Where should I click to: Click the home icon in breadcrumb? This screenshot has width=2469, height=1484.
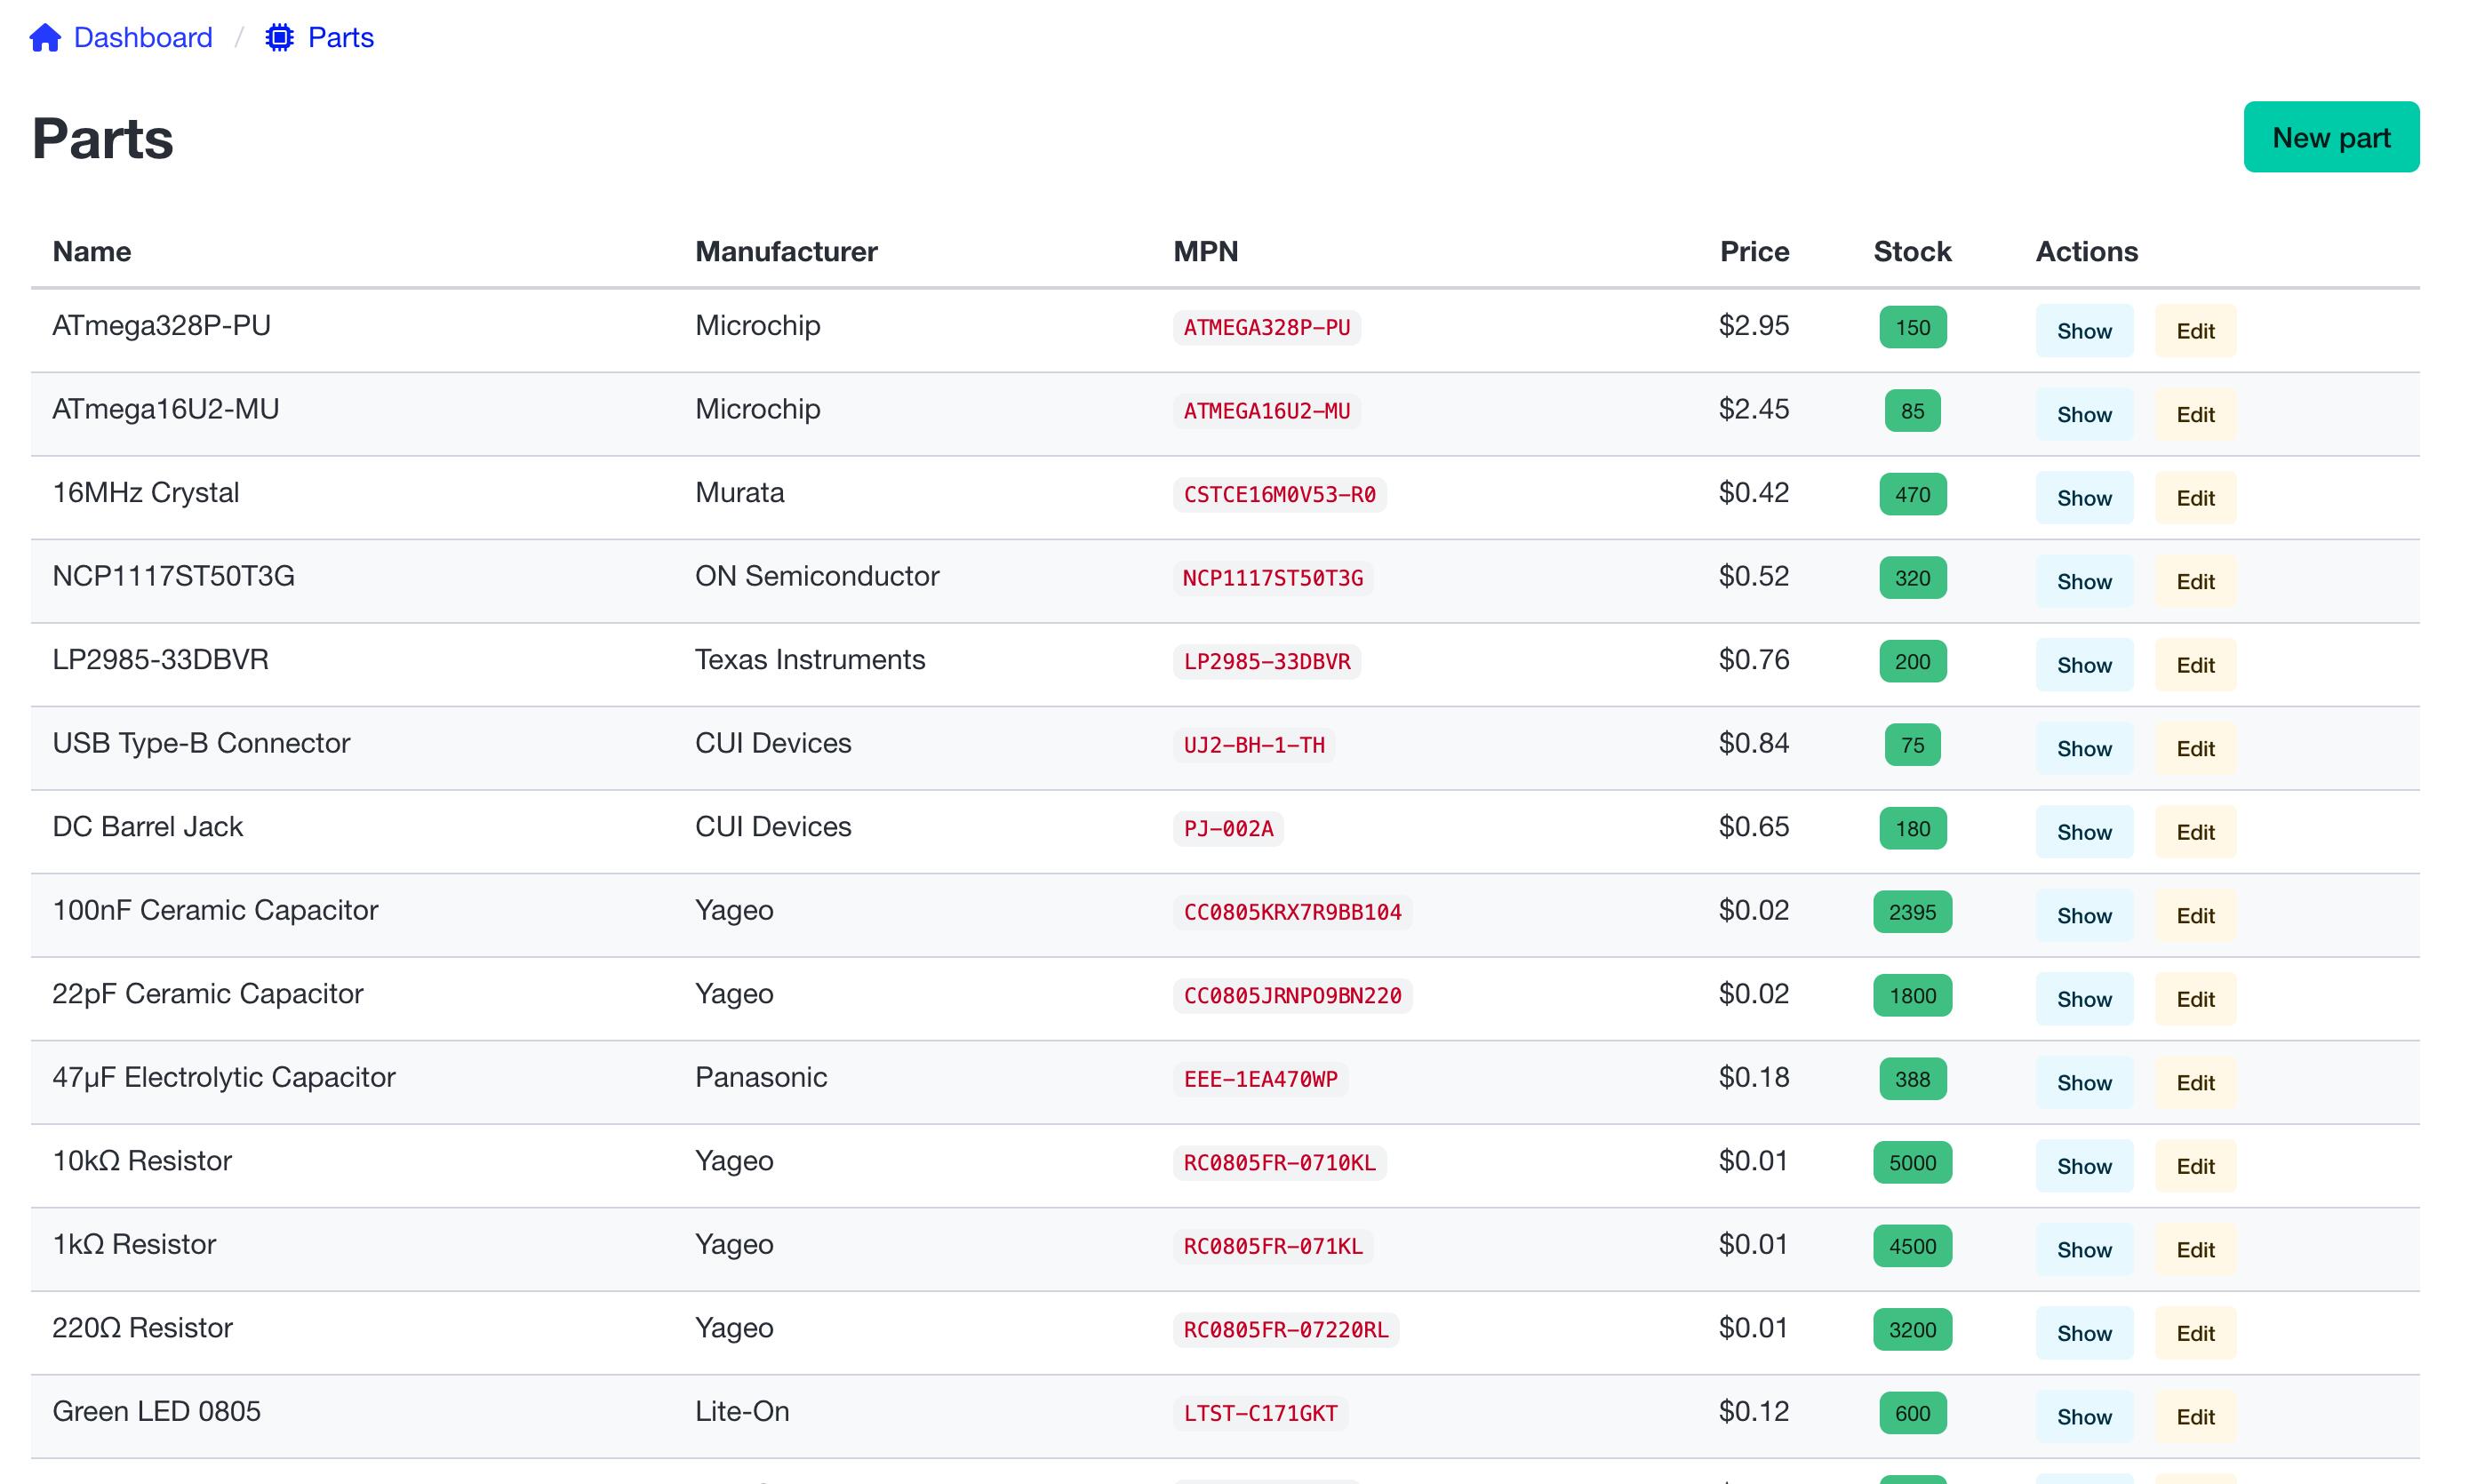[45, 38]
